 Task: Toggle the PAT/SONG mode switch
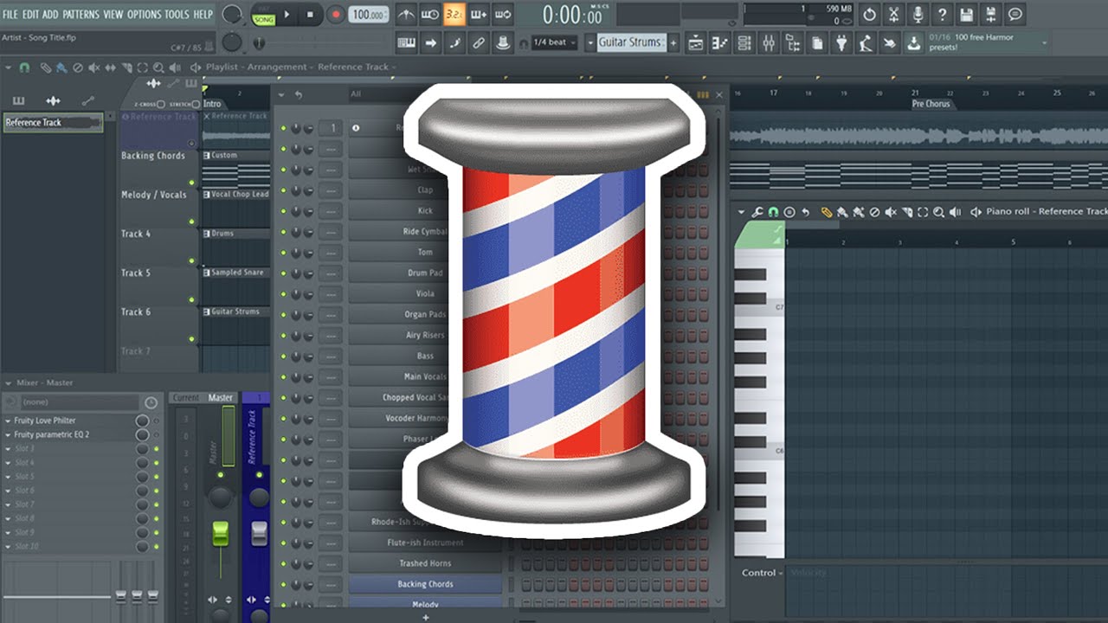click(264, 16)
